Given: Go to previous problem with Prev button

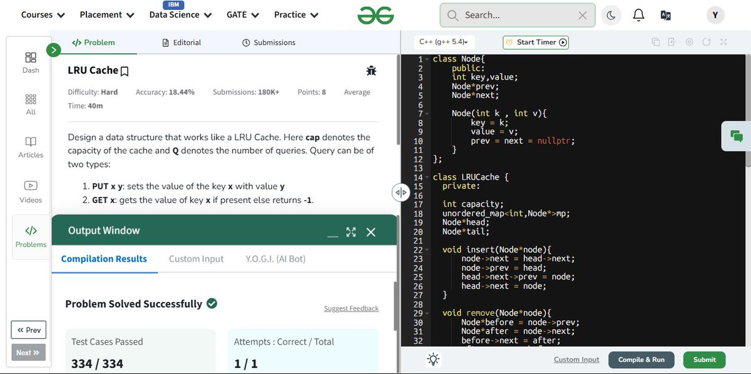Looking at the screenshot, I should [x=29, y=330].
